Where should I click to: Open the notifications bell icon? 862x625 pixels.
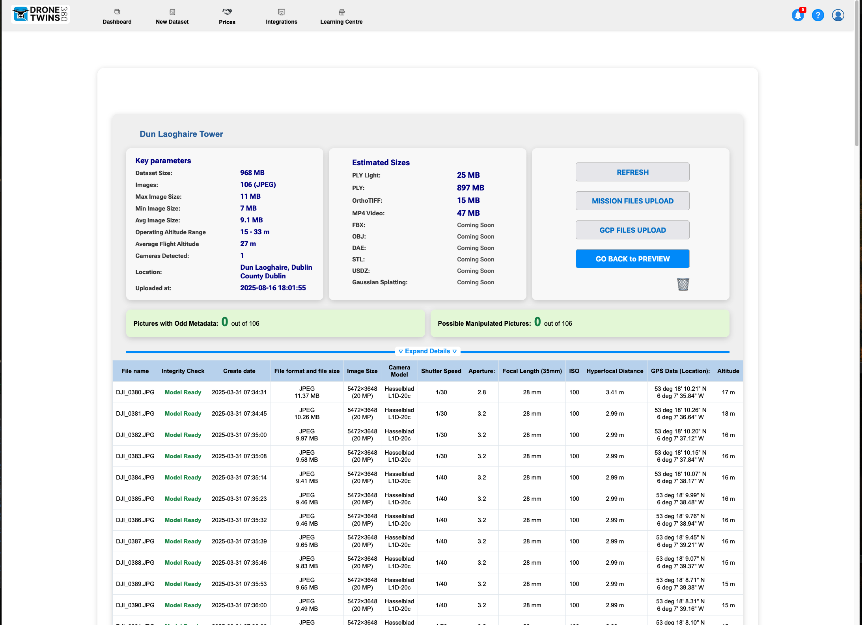point(798,15)
